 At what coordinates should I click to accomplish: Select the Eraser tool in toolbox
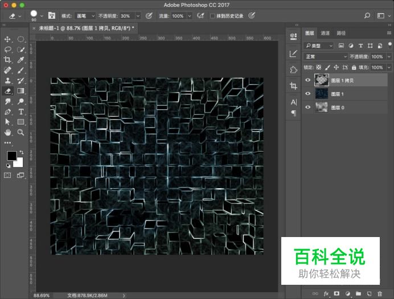pyautogui.click(x=7, y=91)
